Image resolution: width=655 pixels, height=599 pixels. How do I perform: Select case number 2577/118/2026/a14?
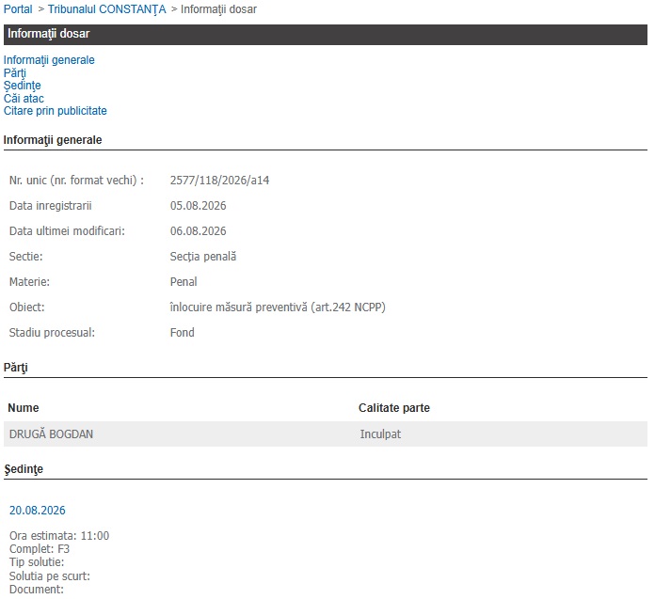click(x=219, y=181)
